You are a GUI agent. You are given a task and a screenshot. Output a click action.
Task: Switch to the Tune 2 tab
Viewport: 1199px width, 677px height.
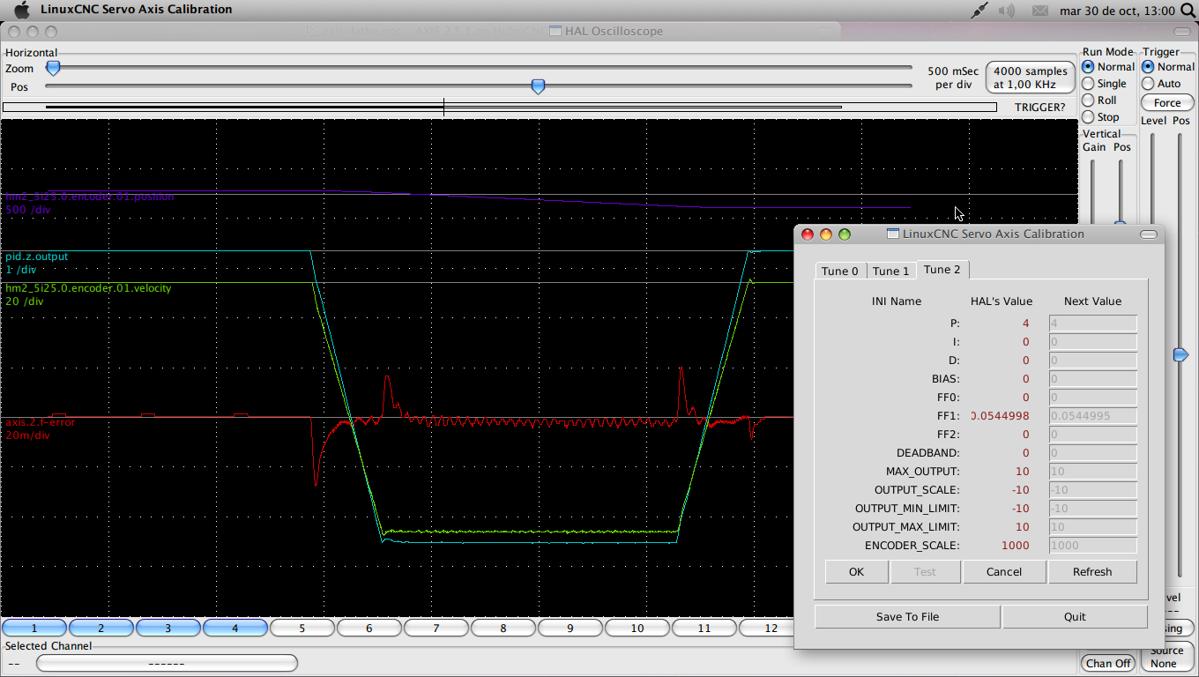pyautogui.click(x=942, y=269)
